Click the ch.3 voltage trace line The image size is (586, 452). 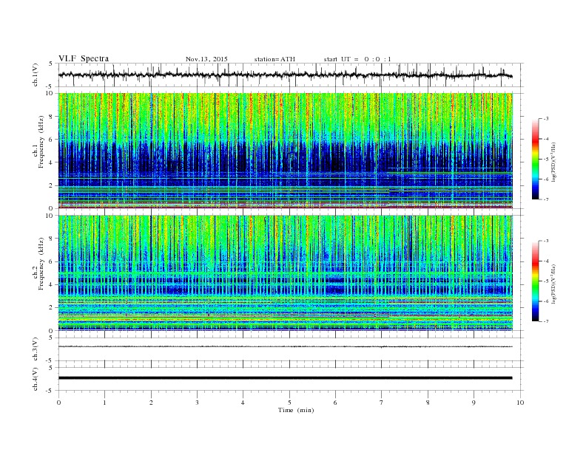point(285,346)
